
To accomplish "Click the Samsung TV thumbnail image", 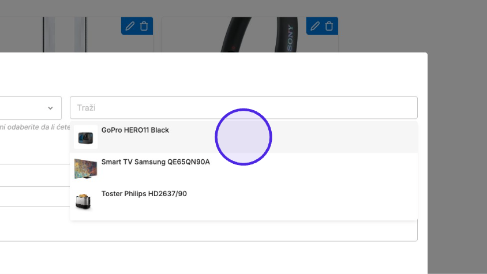I will coord(85,168).
